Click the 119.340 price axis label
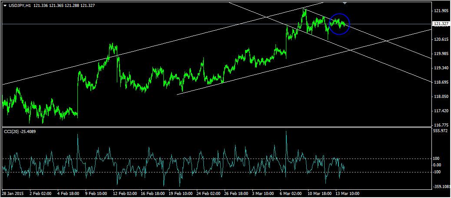This screenshot has width=451, height=198. [x=441, y=68]
